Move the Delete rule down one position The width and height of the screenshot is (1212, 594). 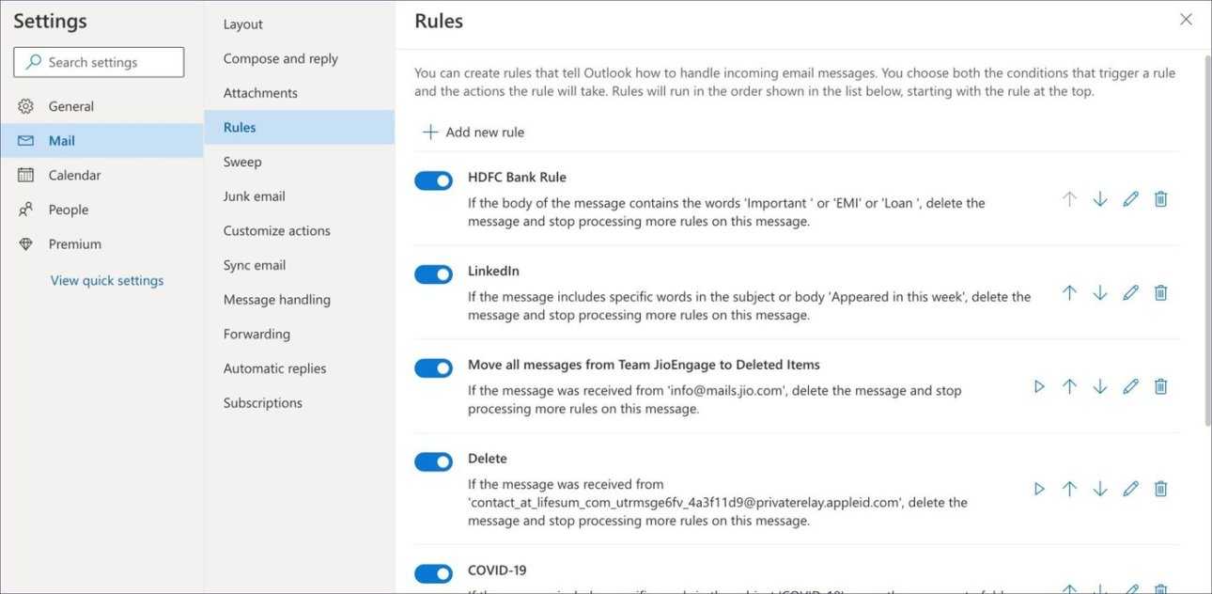1099,489
